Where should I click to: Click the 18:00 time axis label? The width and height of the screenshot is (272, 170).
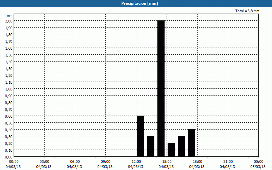197,162
